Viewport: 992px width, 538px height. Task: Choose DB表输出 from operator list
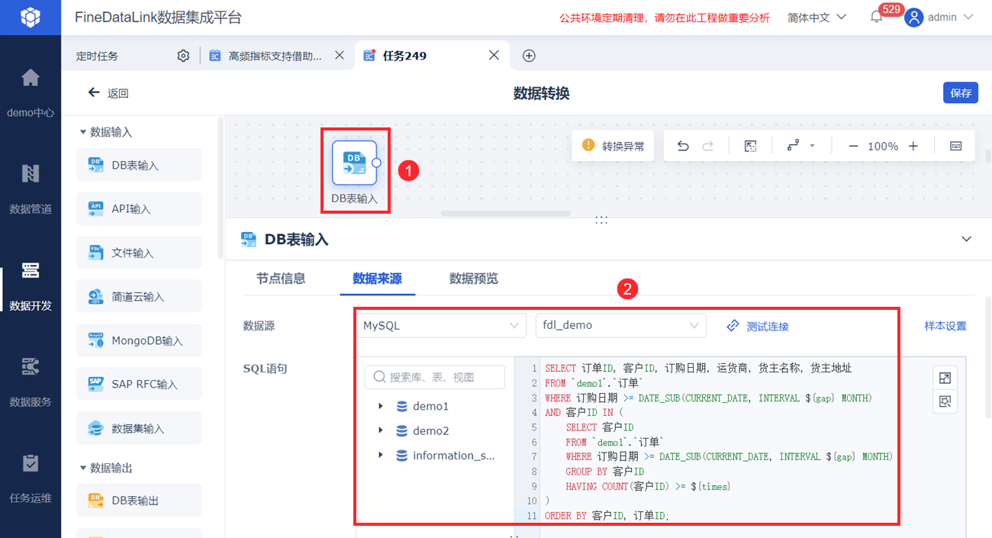click(x=139, y=501)
